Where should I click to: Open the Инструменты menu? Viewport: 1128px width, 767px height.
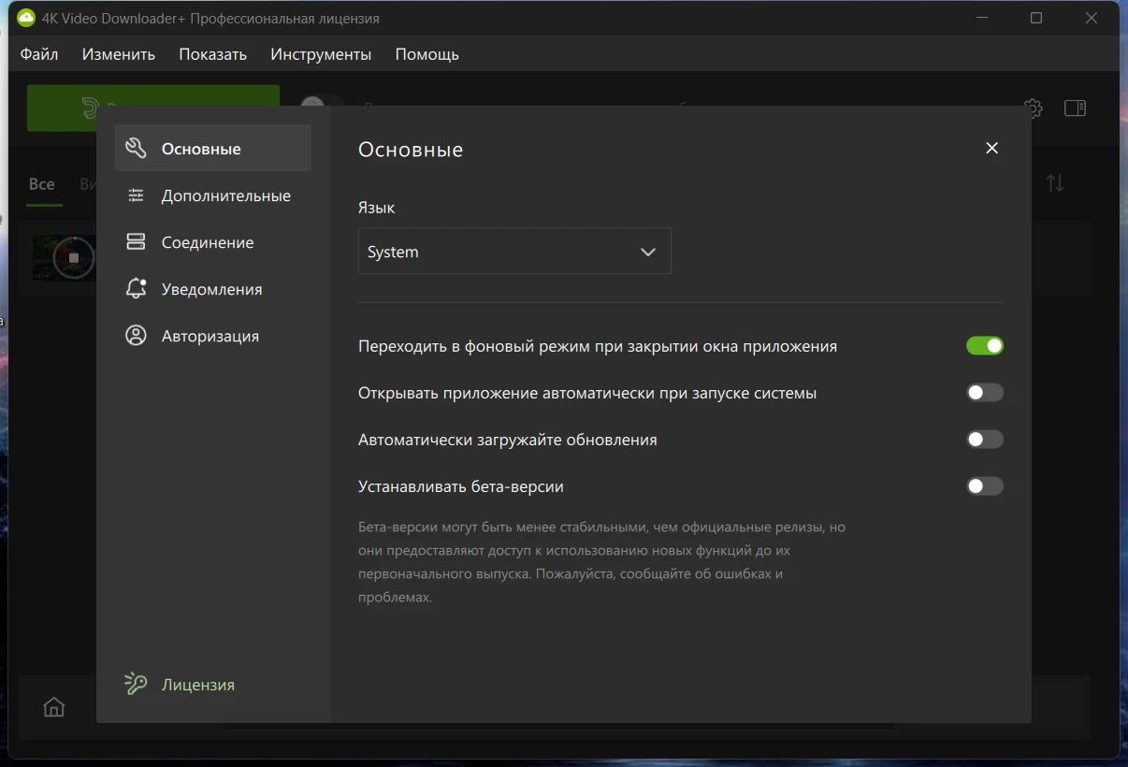(321, 54)
